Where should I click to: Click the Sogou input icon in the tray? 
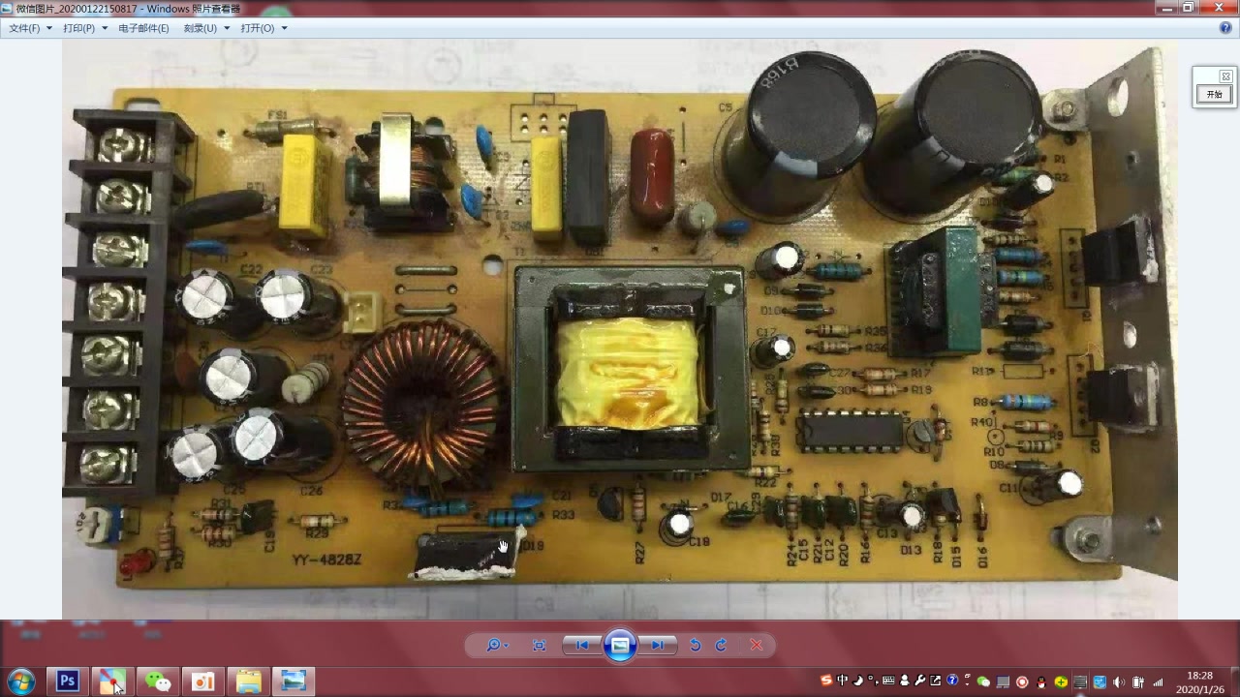[x=825, y=681]
